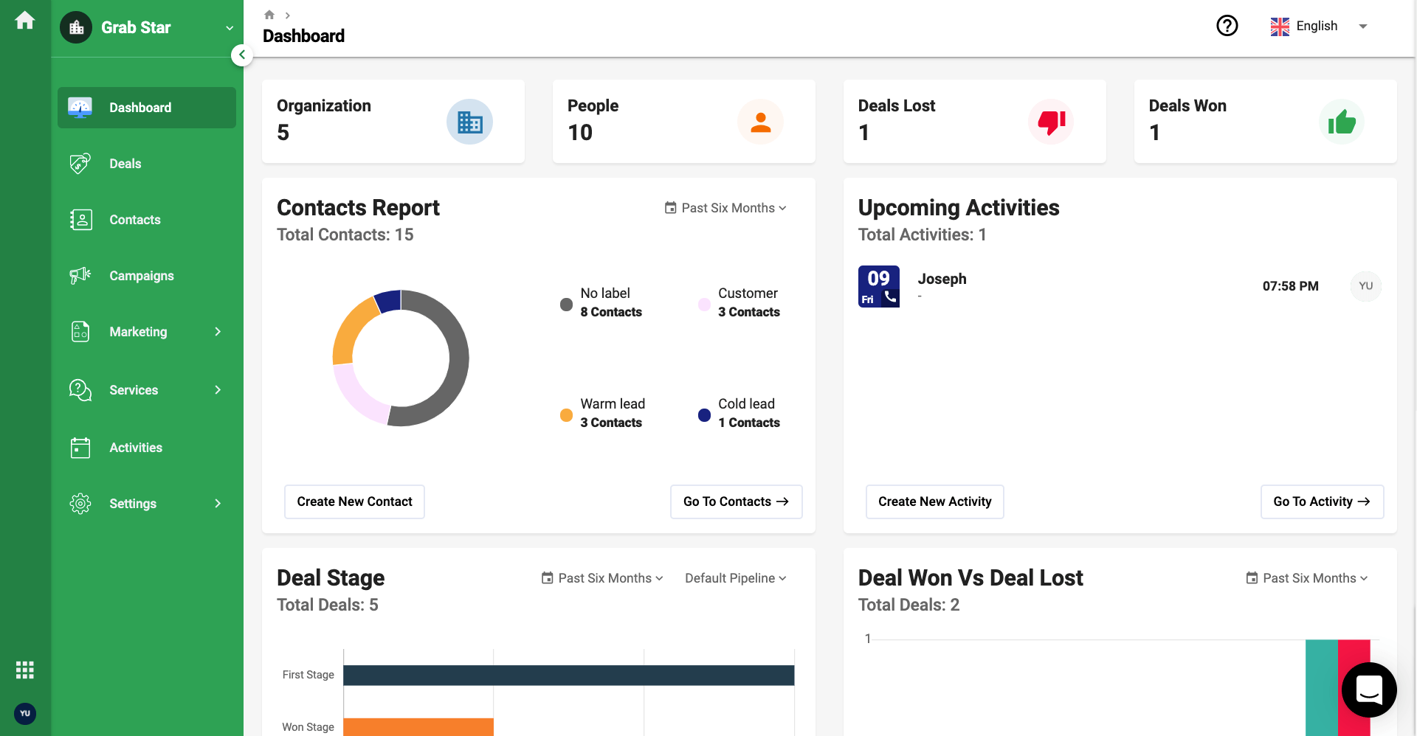Expand the Settings submenu chevron
The width and height of the screenshot is (1417, 736).
[218, 504]
